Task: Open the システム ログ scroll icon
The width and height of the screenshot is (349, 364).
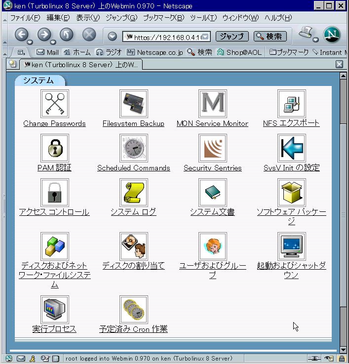Action: (133, 193)
